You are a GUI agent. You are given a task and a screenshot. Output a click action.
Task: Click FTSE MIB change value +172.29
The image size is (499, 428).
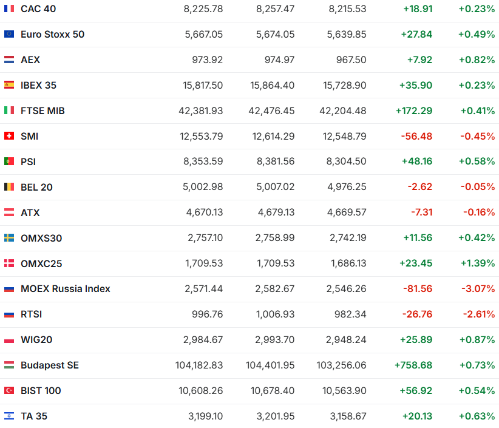(x=414, y=111)
